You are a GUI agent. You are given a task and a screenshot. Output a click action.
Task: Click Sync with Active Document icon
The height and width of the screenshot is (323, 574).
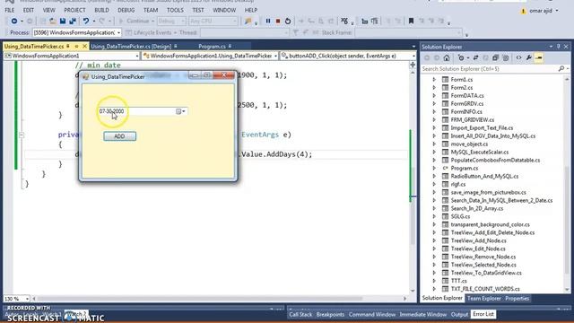[475, 57]
